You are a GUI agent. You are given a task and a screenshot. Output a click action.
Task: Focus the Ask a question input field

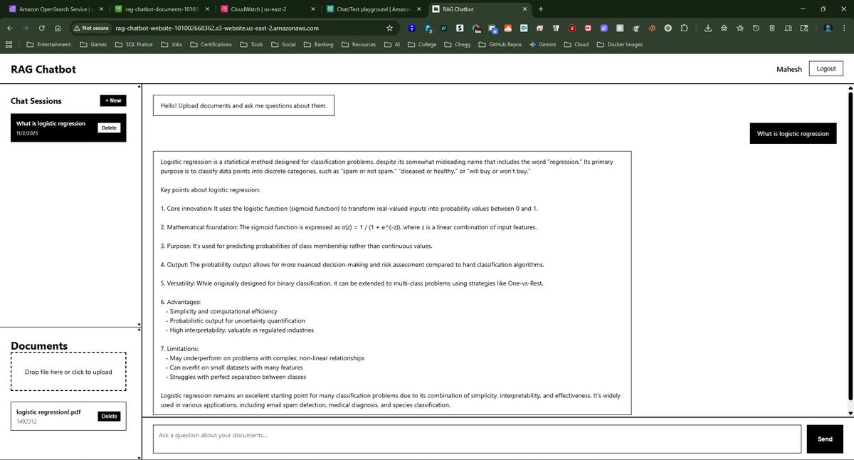pyautogui.click(x=477, y=439)
